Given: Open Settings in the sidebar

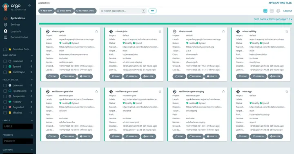Looking at the screenshot, I should coord(15,25).
